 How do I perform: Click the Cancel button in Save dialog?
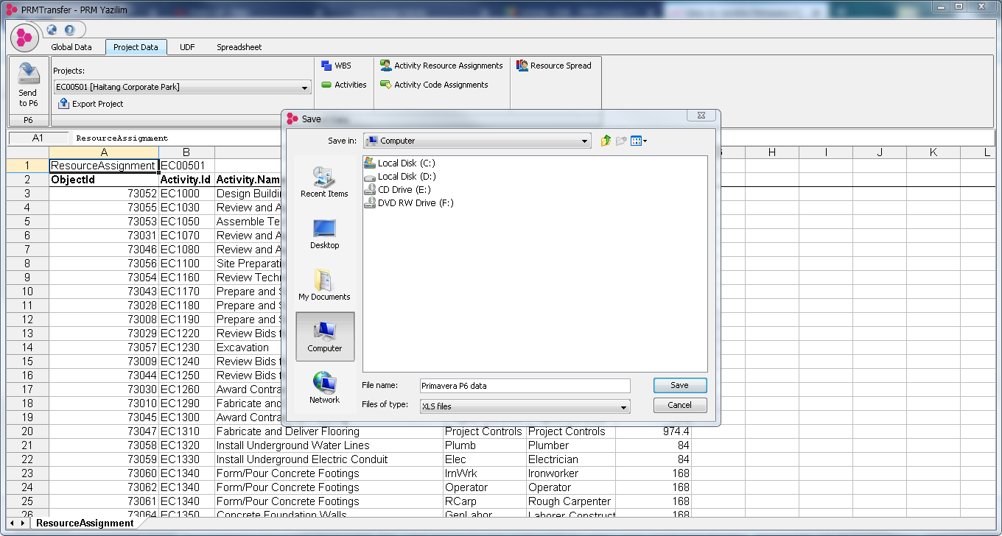(679, 405)
